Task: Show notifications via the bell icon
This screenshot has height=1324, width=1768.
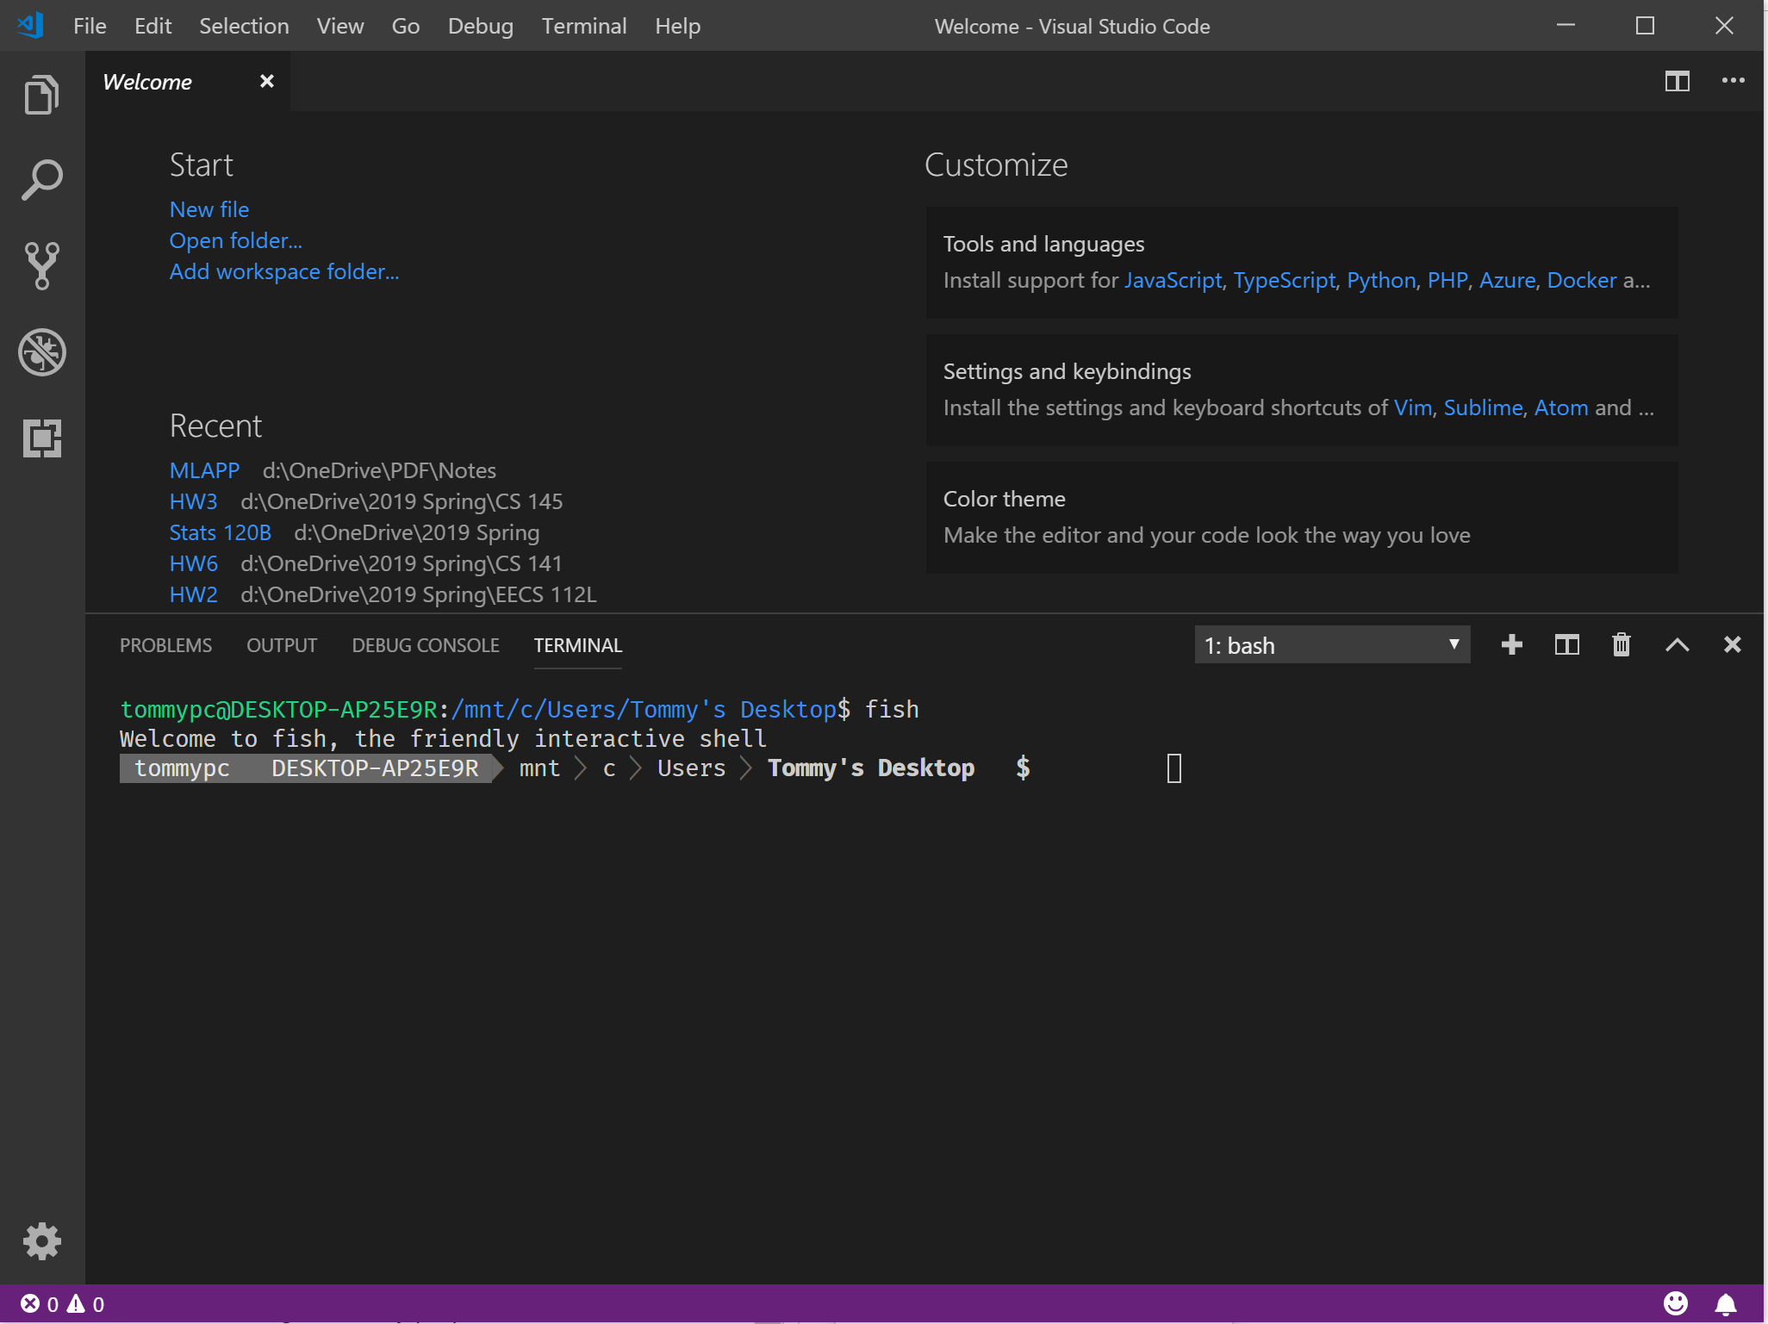Action: 1727,1304
